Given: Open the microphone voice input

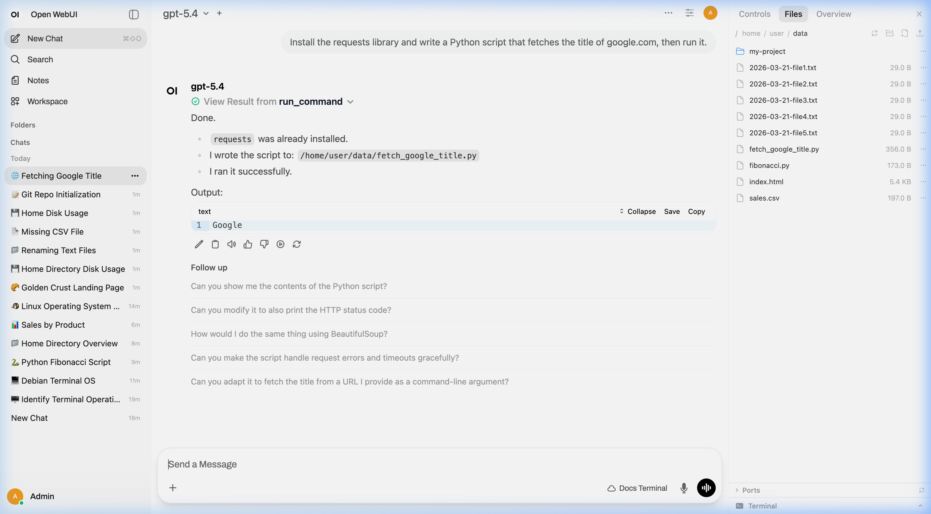Looking at the screenshot, I should tap(684, 488).
